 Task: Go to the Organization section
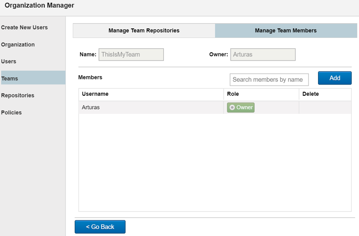tap(18, 45)
